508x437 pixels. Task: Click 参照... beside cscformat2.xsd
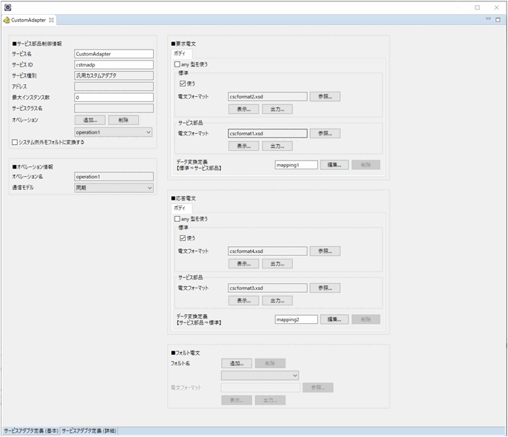(x=324, y=96)
